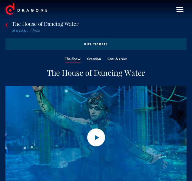Play the House of Dancing Water video
The image size is (192, 181).
pos(96,137)
